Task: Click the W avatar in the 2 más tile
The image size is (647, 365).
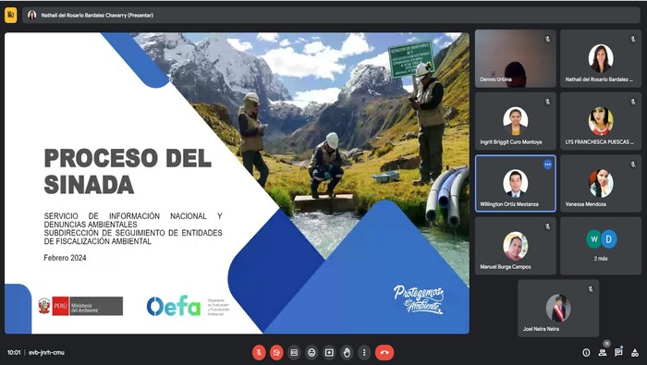Action: pos(593,239)
